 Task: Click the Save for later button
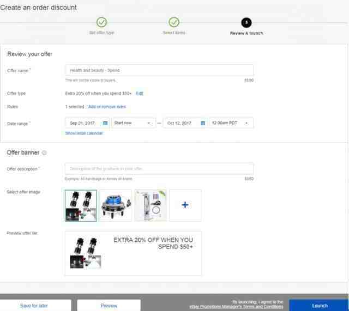pyautogui.click(x=34, y=306)
